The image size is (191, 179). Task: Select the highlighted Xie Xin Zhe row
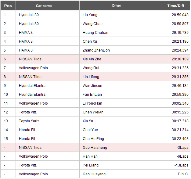[95, 59]
